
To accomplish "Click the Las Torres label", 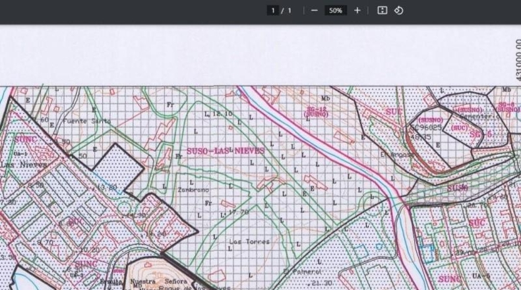I will (249, 241).
